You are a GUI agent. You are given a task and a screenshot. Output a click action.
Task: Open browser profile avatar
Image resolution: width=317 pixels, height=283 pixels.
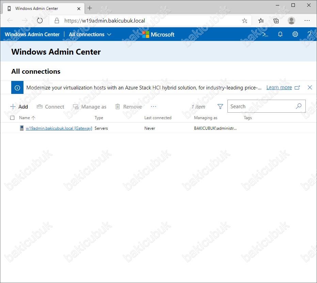click(291, 21)
